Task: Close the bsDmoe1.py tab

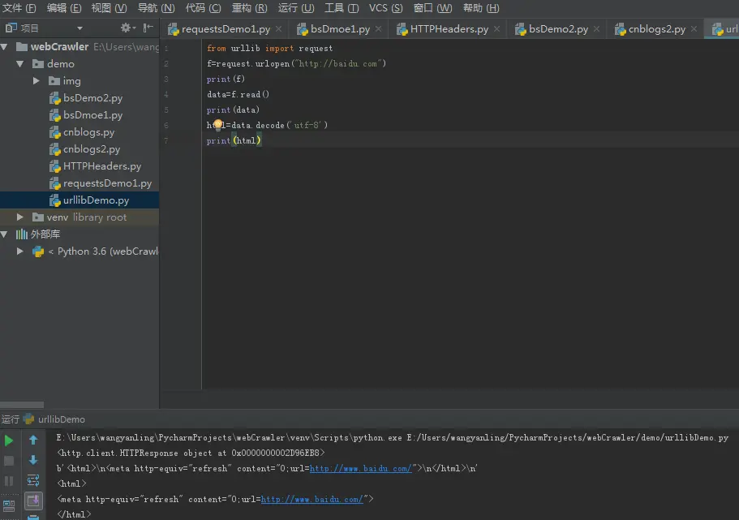Action: [379, 28]
